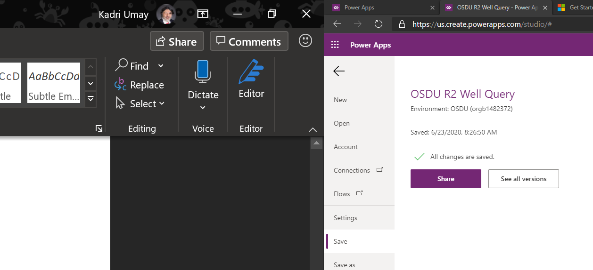Viewport: 593px width, 270px height.
Task: Click the purple Share button in Power Apps
Action: pyautogui.click(x=446, y=179)
